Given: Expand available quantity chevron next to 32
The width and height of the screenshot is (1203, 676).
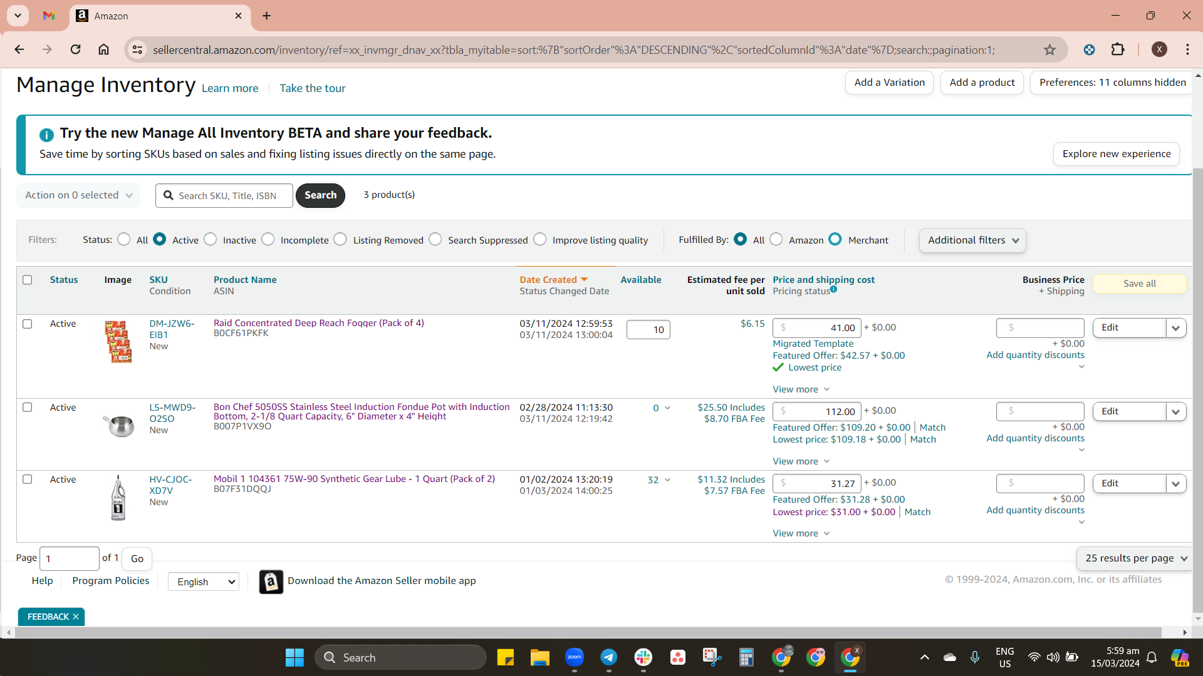Looking at the screenshot, I should (667, 480).
